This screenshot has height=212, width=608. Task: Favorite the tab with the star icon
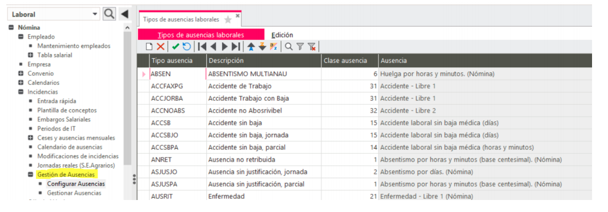click(228, 20)
